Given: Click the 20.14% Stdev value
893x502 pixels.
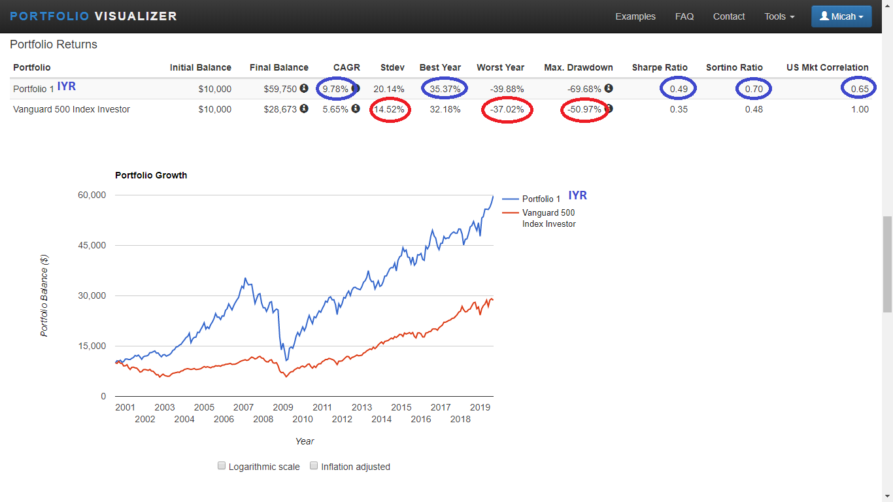Looking at the screenshot, I should click(388, 89).
